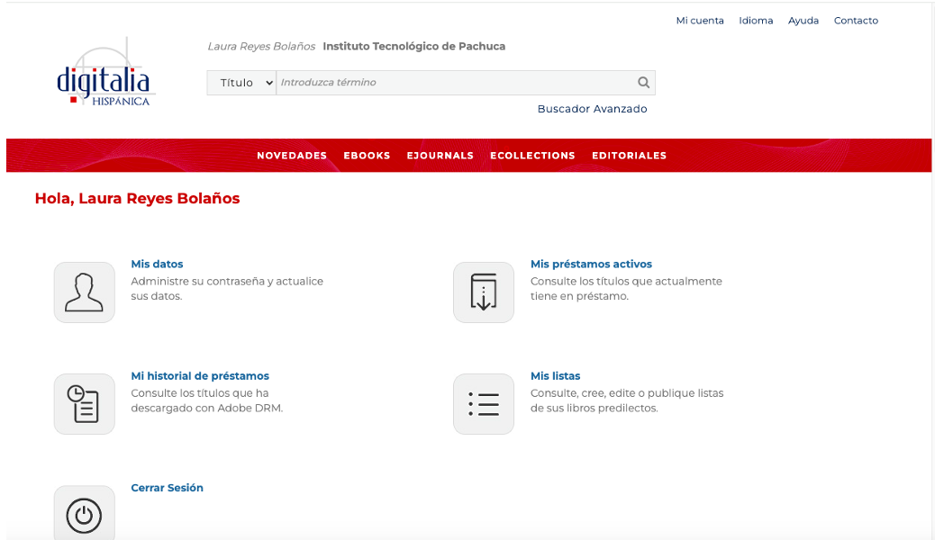Click the Mi cuenta link

pyautogui.click(x=700, y=20)
